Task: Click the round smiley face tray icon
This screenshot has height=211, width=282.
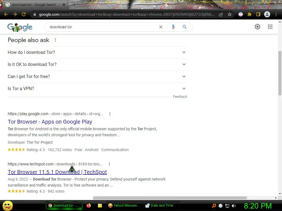Action: [221, 206]
